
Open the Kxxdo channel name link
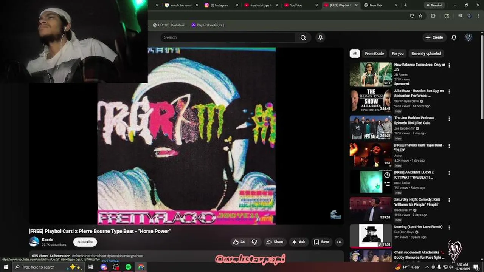47,240
